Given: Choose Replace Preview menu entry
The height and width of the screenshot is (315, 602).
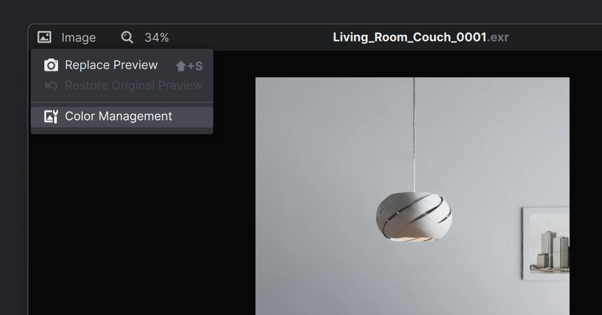Looking at the screenshot, I should point(122,65).
